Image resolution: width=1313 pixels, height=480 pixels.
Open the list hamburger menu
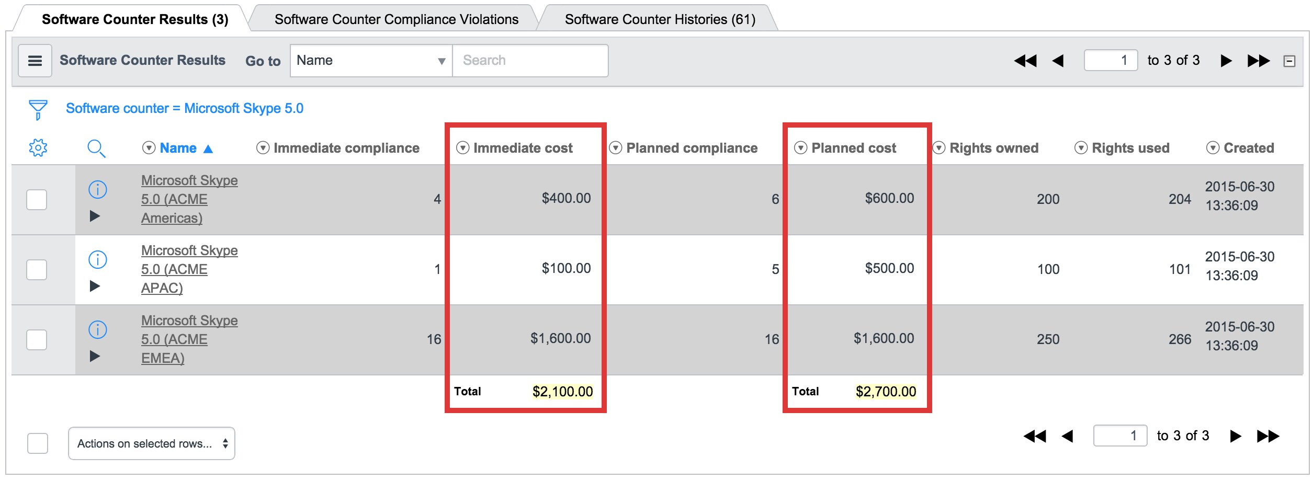click(x=35, y=61)
